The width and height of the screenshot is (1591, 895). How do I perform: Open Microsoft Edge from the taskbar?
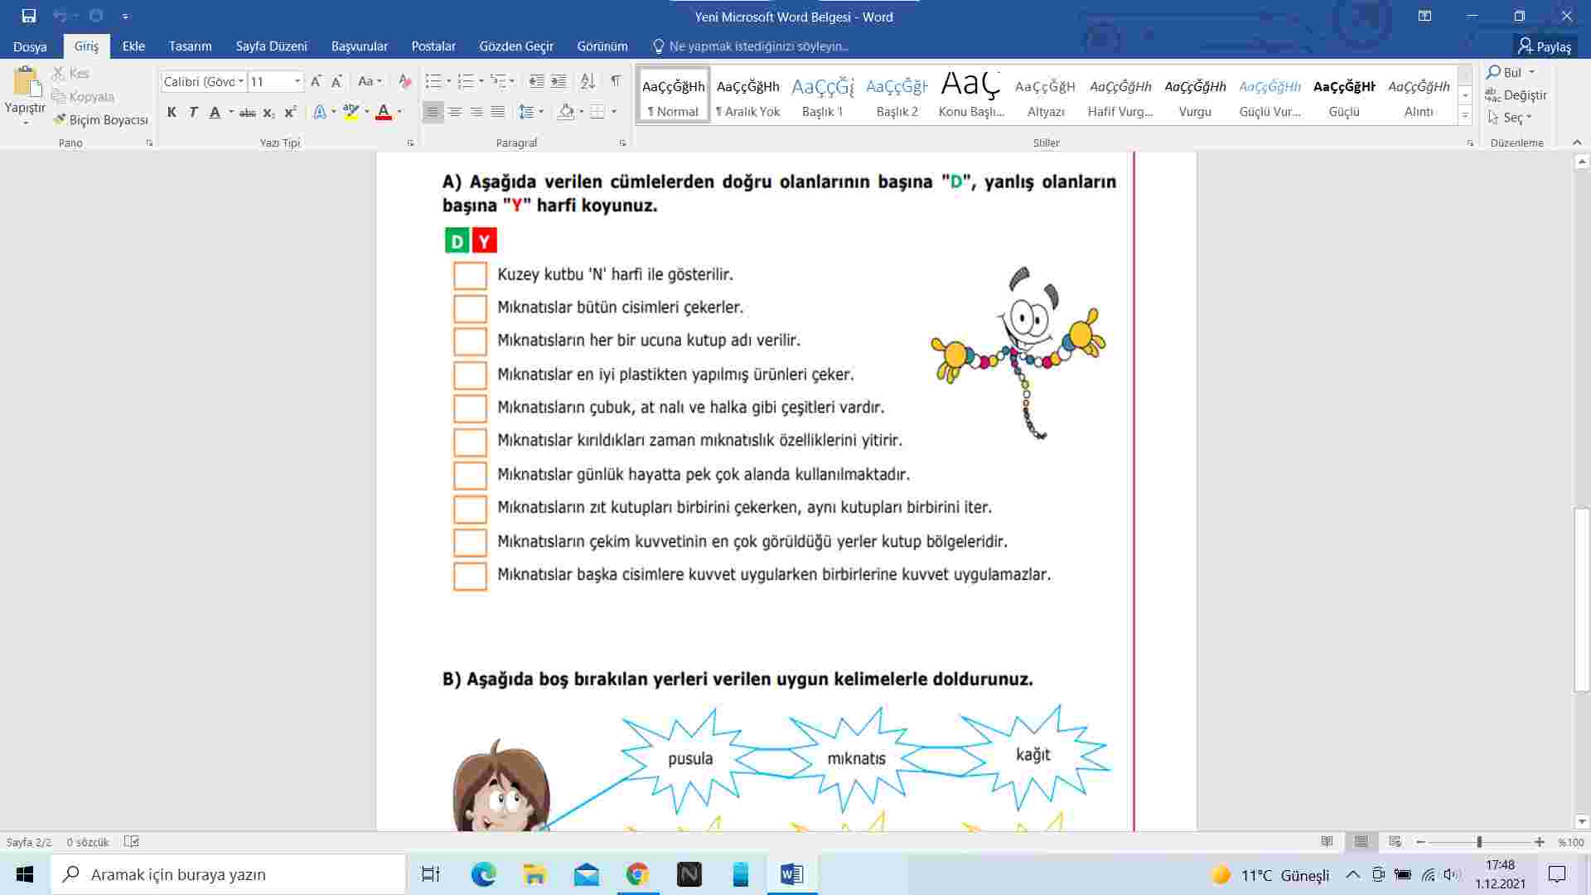coord(484,874)
